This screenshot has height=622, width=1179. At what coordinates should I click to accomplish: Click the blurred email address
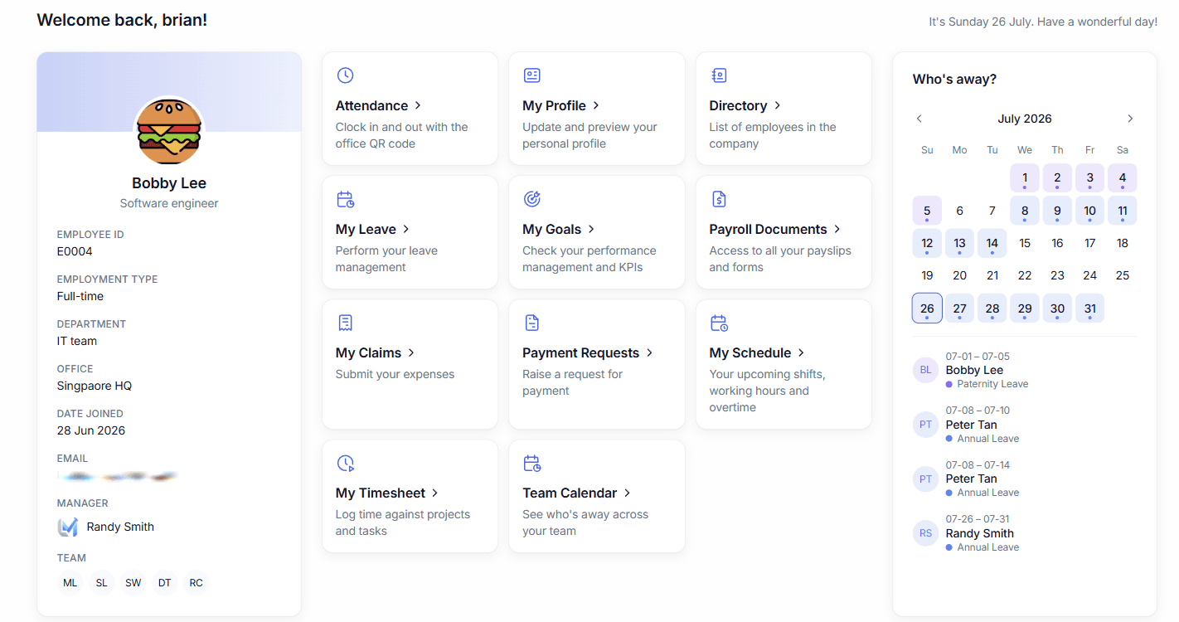119,476
